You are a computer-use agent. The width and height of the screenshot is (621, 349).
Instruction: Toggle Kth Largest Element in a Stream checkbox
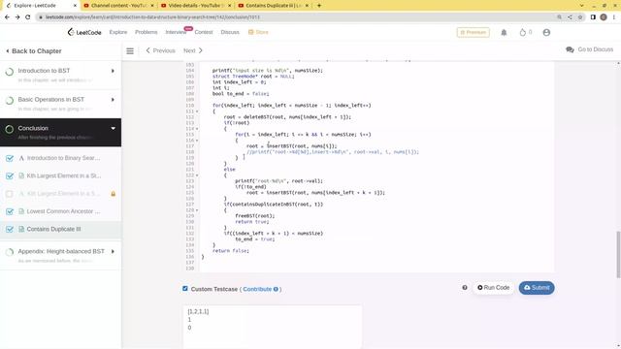tap(10, 176)
